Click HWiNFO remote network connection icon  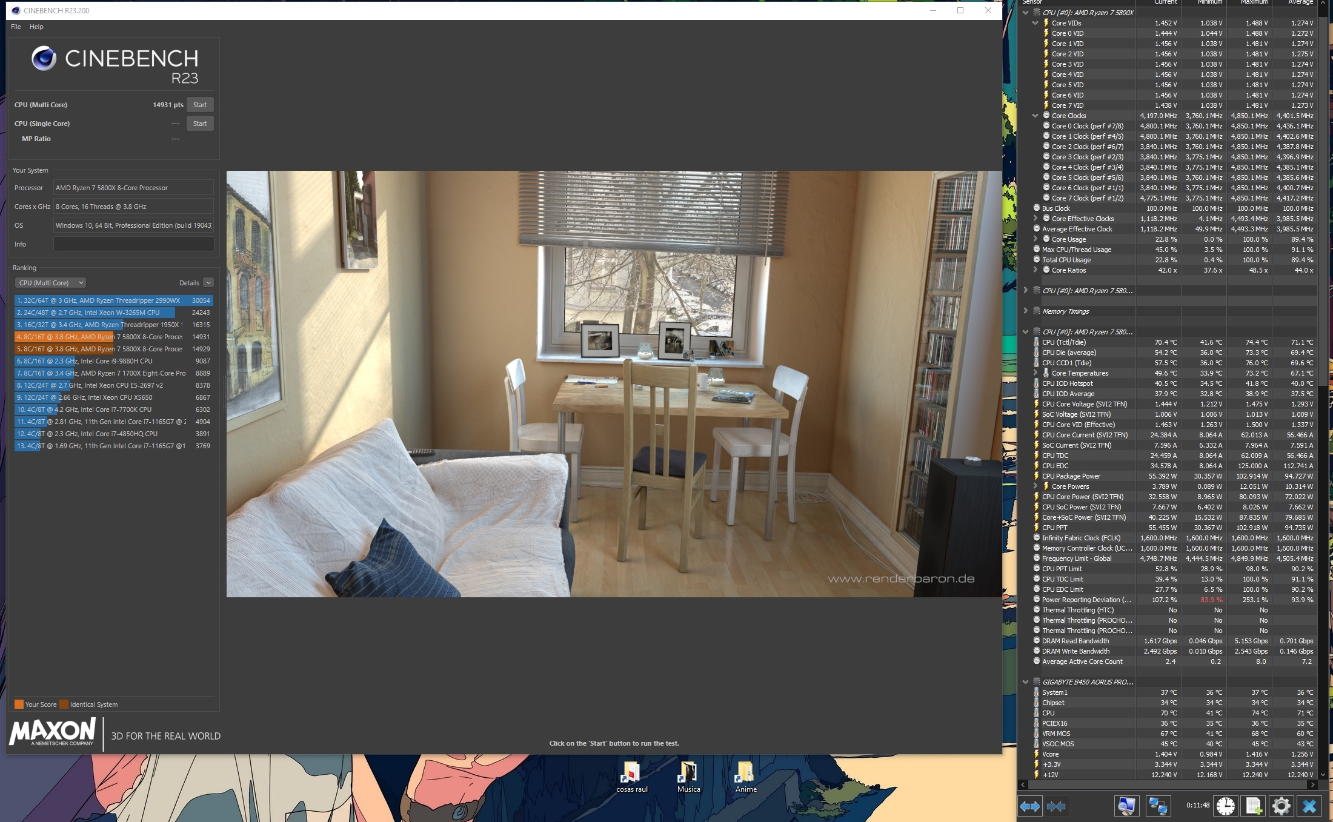pos(1158,806)
